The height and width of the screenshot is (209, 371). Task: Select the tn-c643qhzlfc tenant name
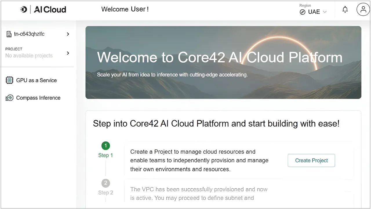click(29, 34)
